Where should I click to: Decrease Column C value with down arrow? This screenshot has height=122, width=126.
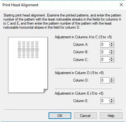point(112,61)
